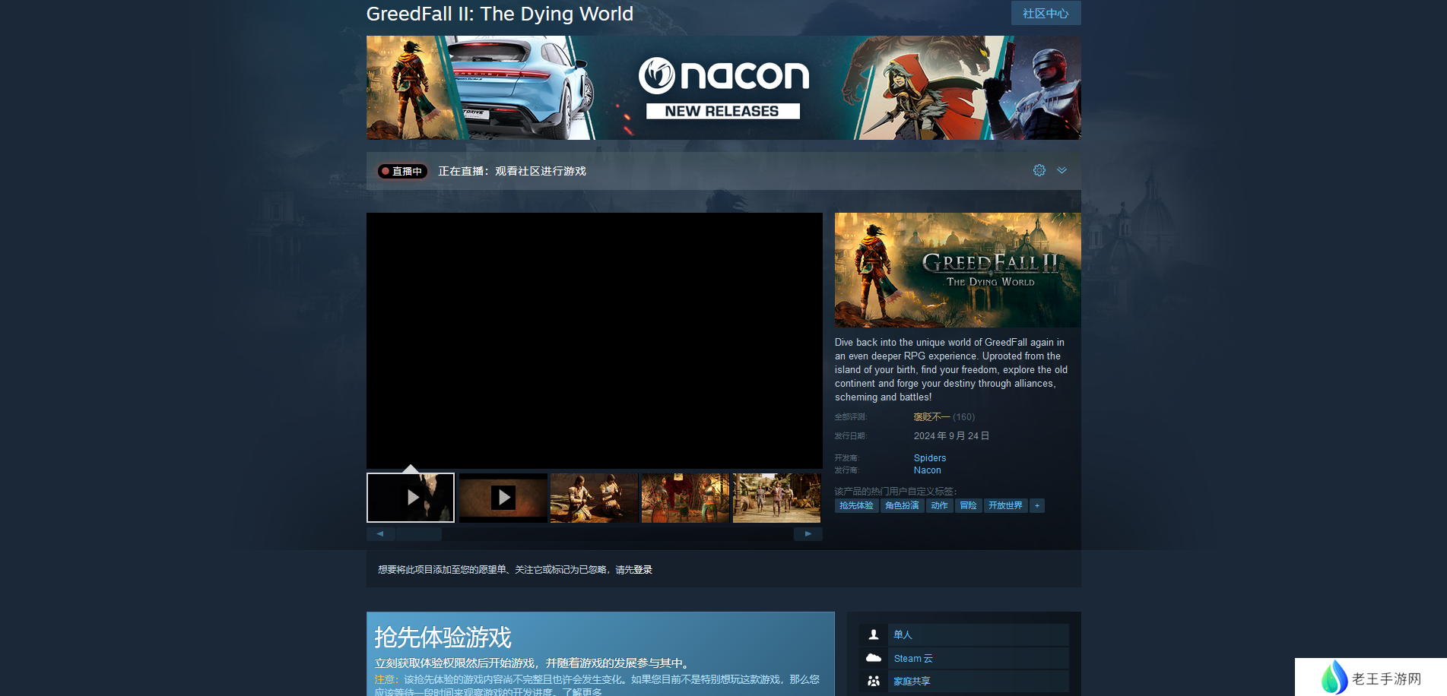Add a tag using the plus button
The height and width of the screenshot is (696, 1447).
pyautogui.click(x=1036, y=506)
